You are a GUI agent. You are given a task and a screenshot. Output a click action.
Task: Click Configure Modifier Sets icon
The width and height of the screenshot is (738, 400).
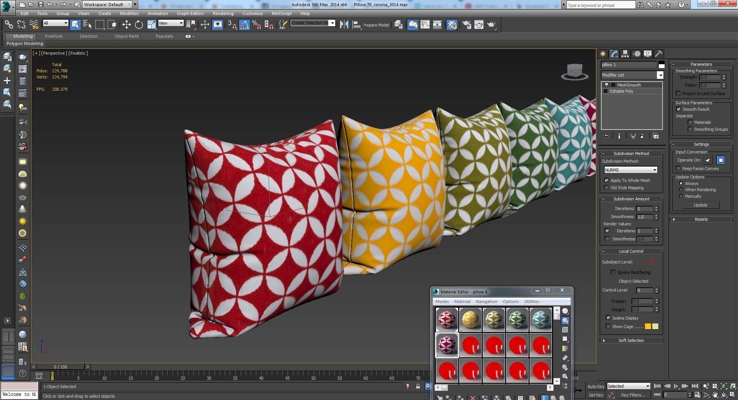(x=656, y=136)
